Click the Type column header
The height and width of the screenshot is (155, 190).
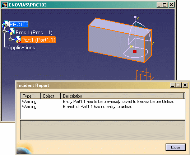pos(30,96)
